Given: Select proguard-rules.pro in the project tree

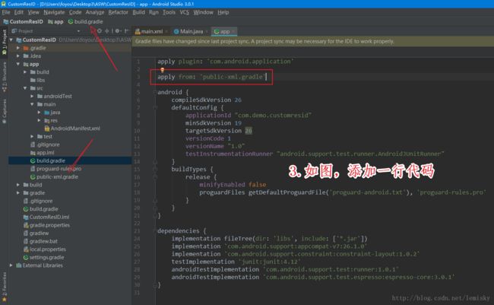Looking at the screenshot, I should click(55, 169).
